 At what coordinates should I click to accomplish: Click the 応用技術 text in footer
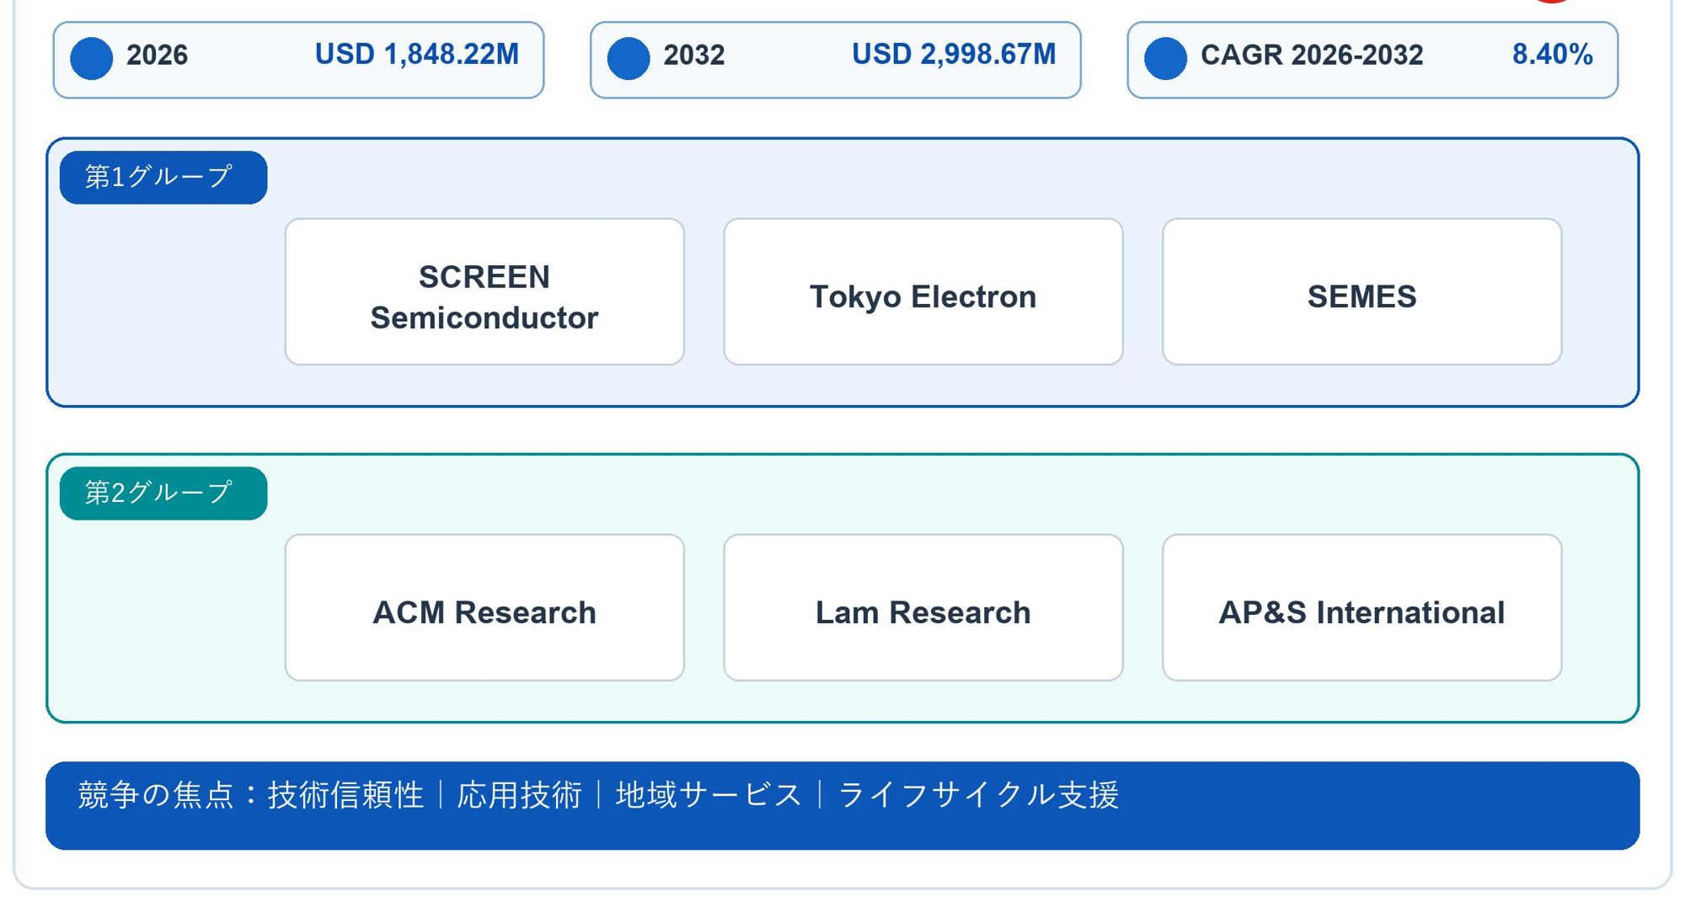pos(519,795)
